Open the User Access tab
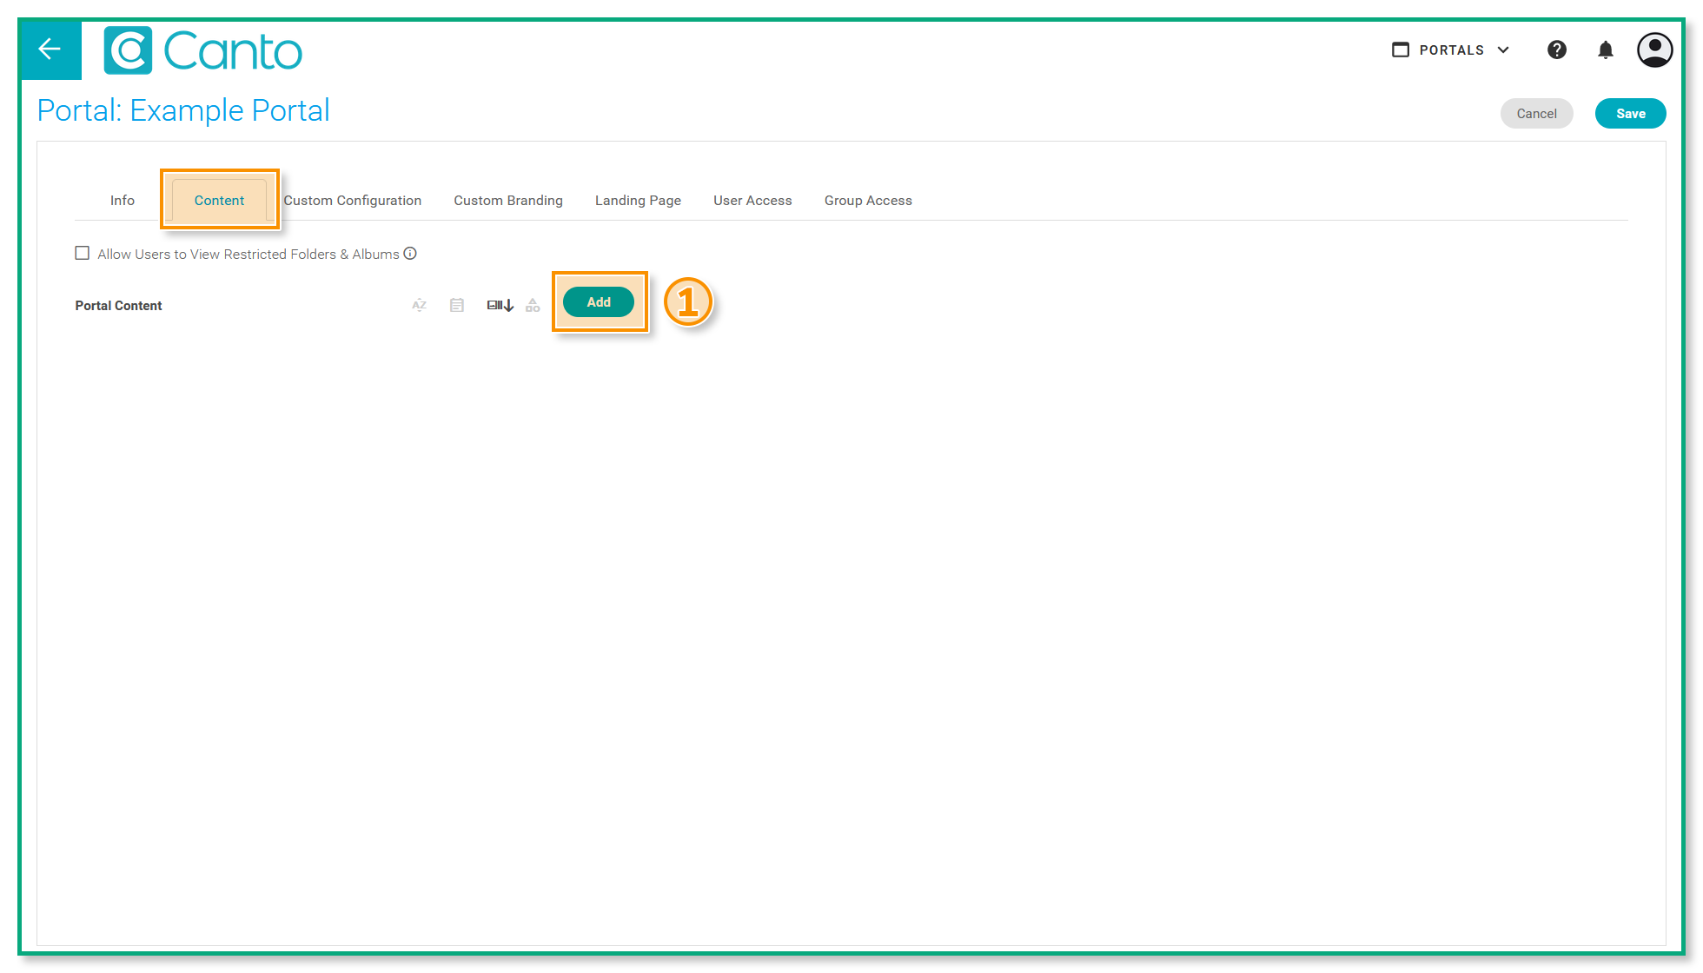 tap(752, 200)
